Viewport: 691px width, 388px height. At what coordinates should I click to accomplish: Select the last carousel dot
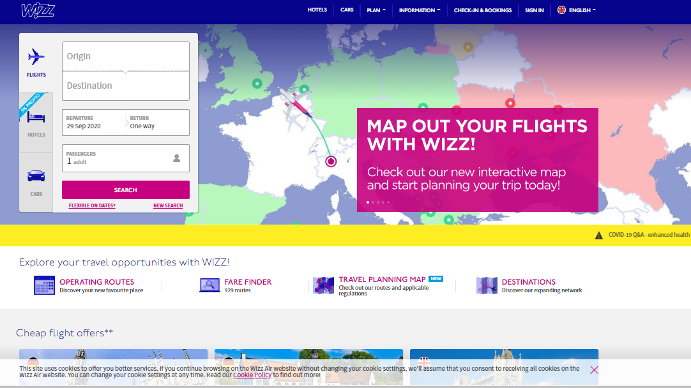[388, 202]
